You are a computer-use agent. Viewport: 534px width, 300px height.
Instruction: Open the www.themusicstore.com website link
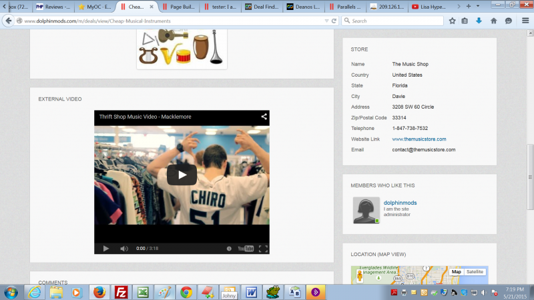tap(419, 139)
